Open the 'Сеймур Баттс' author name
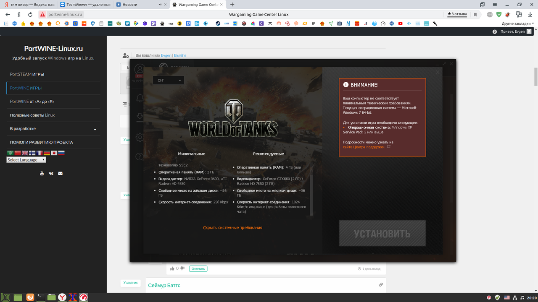Screen dimensions: 538x302 click(164, 286)
